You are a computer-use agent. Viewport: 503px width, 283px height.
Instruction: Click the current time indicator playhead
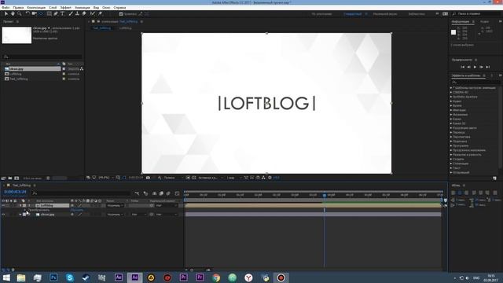325,195
